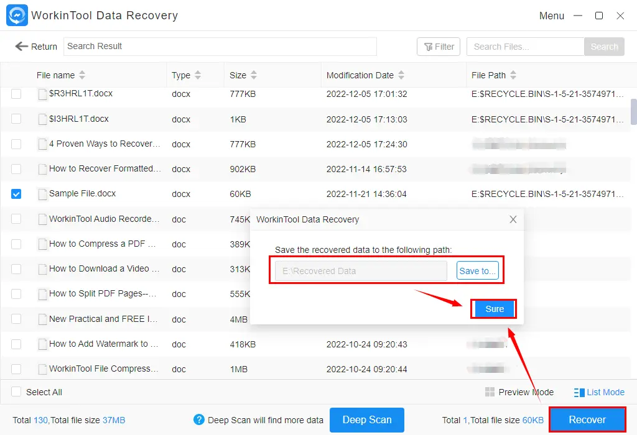Image resolution: width=637 pixels, height=435 pixels.
Task: Click file icon of WorkinTool File Compressor
Action: [x=42, y=369]
